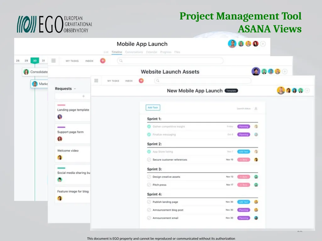Open status tag on Secure customer references
This screenshot has height=241, width=322.
click(244, 160)
